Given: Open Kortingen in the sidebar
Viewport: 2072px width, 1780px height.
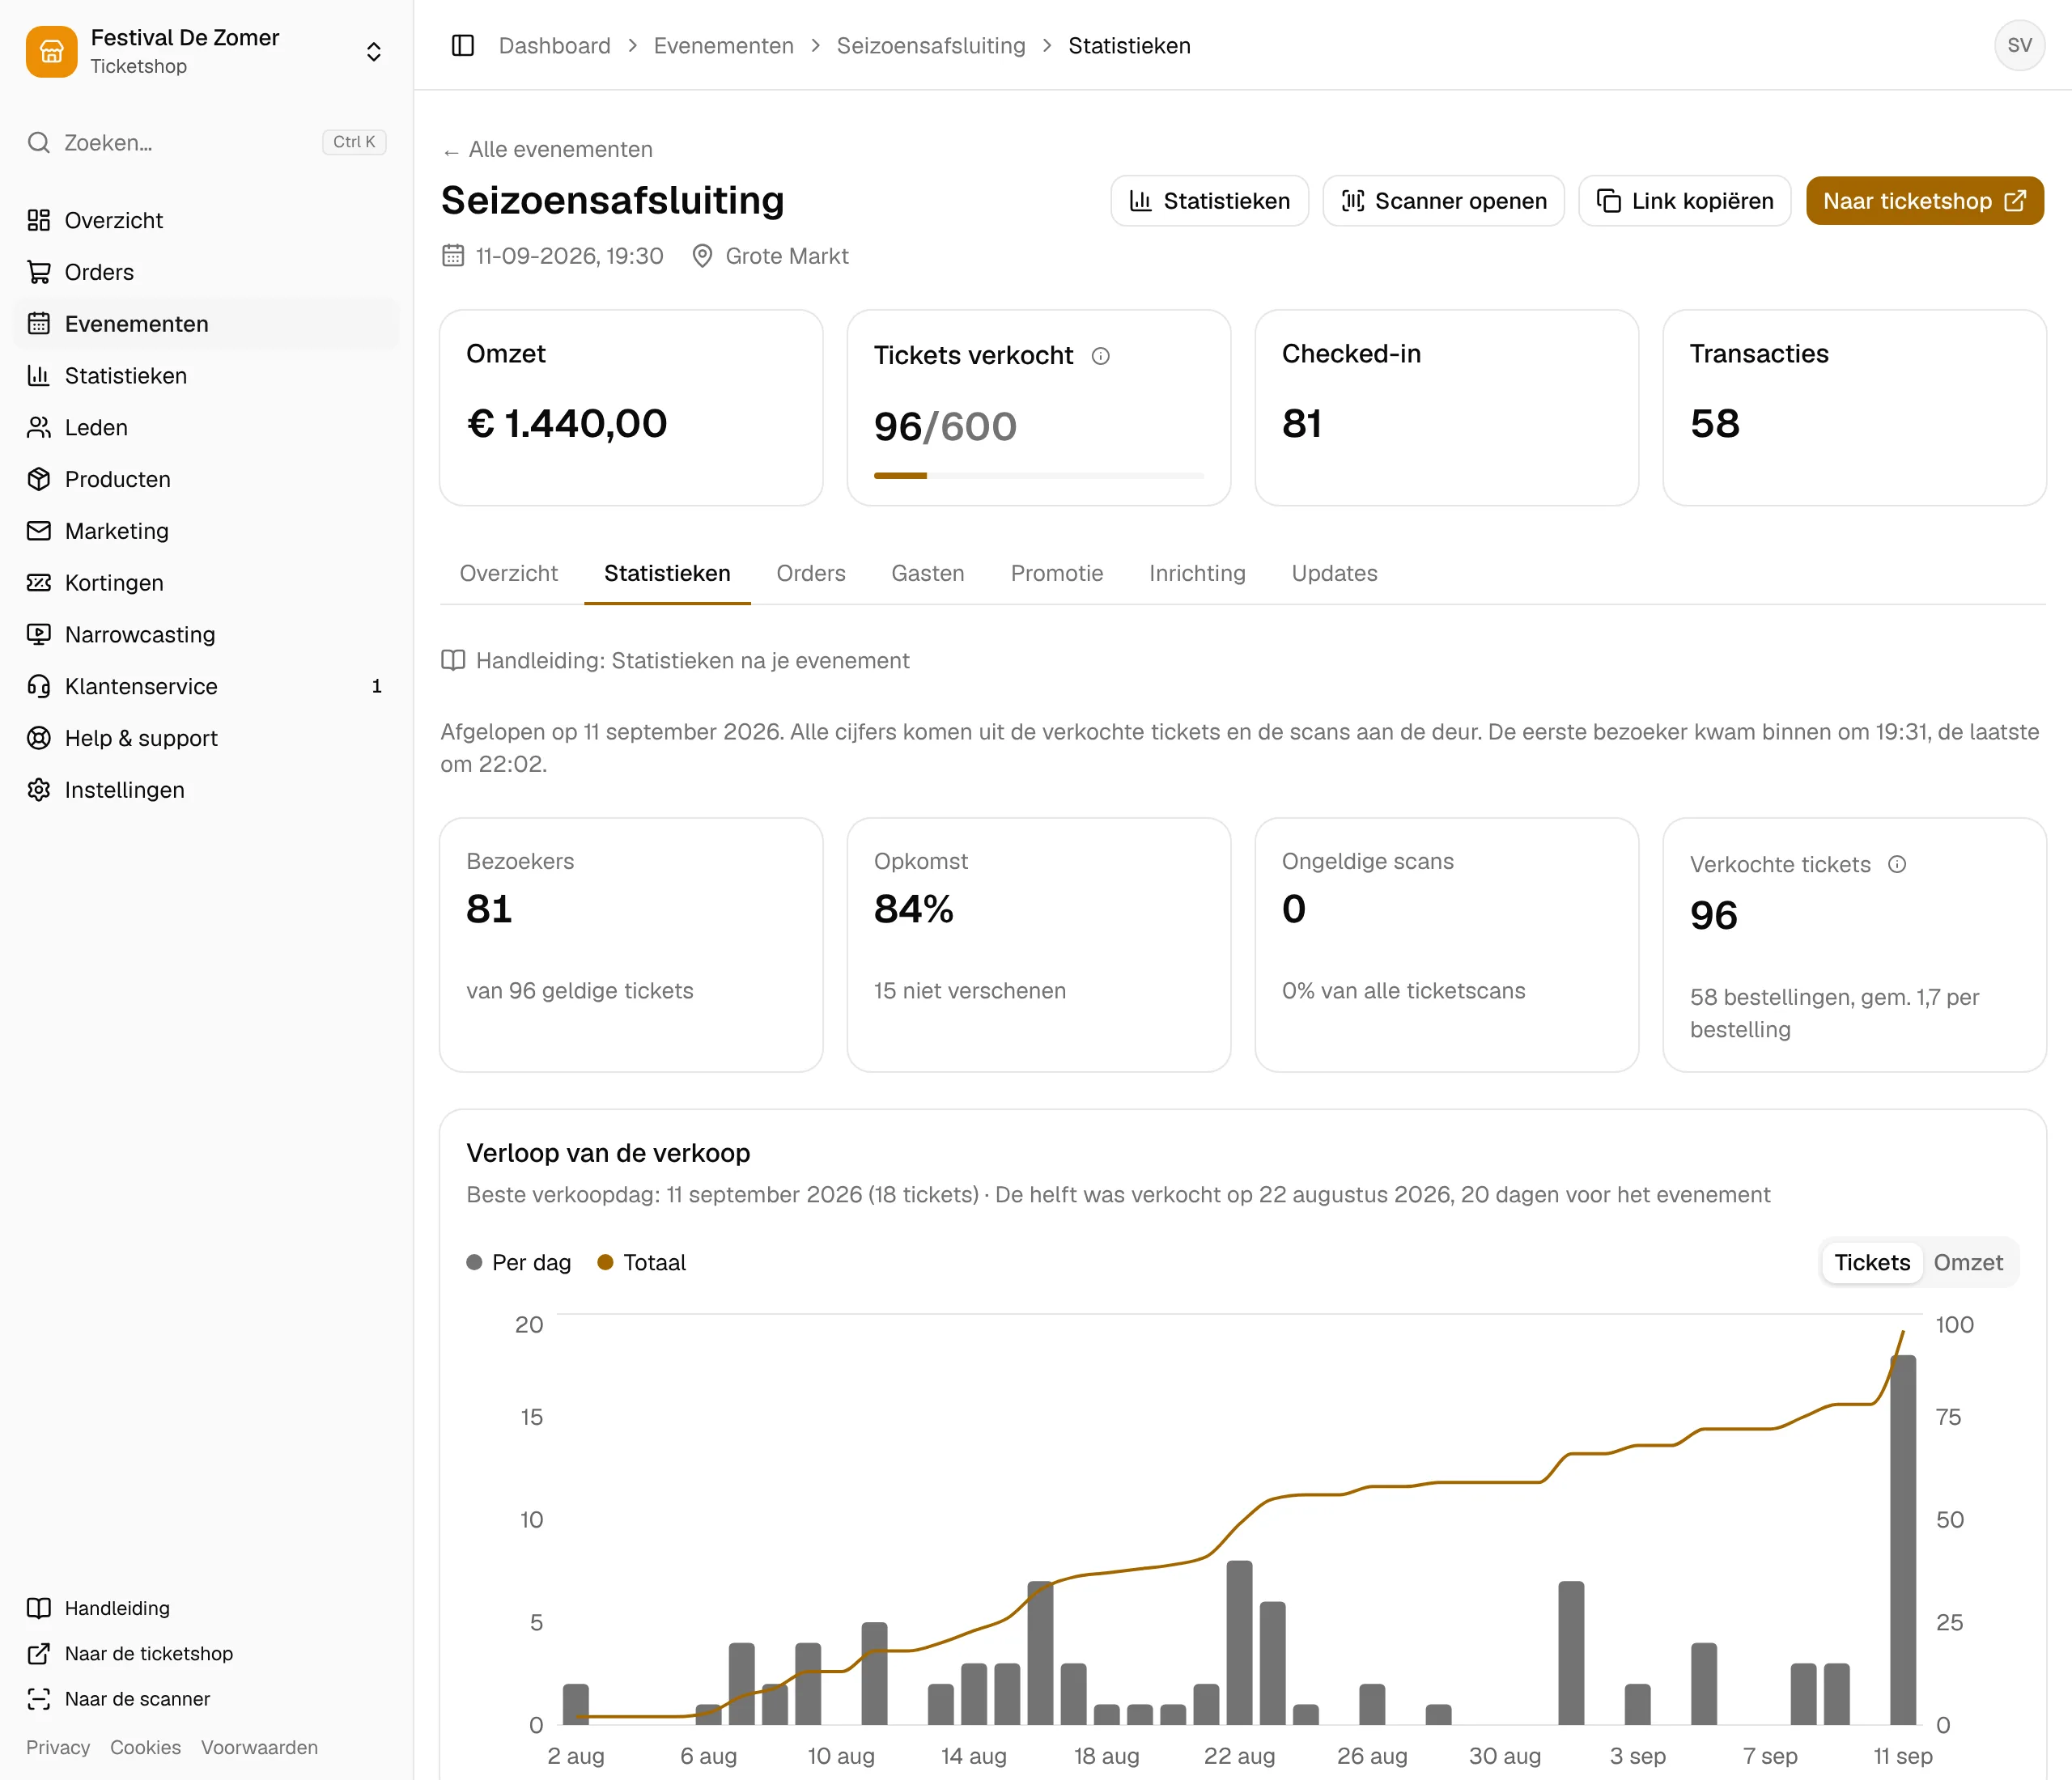Looking at the screenshot, I should [206, 583].
